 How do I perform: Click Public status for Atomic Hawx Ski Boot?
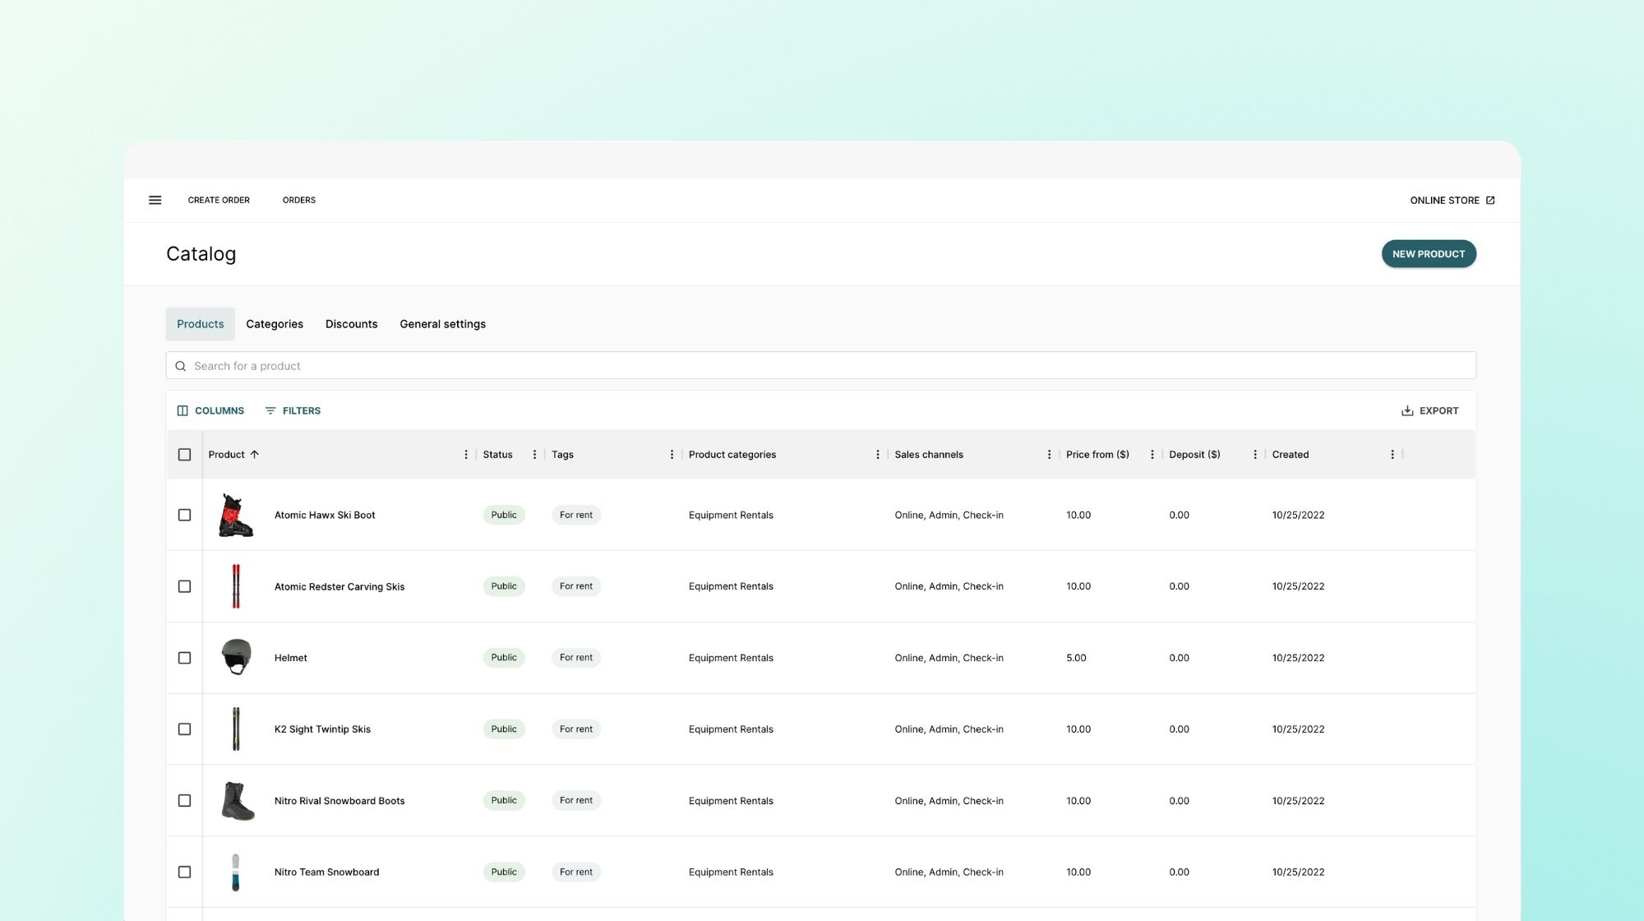point(504,516)
